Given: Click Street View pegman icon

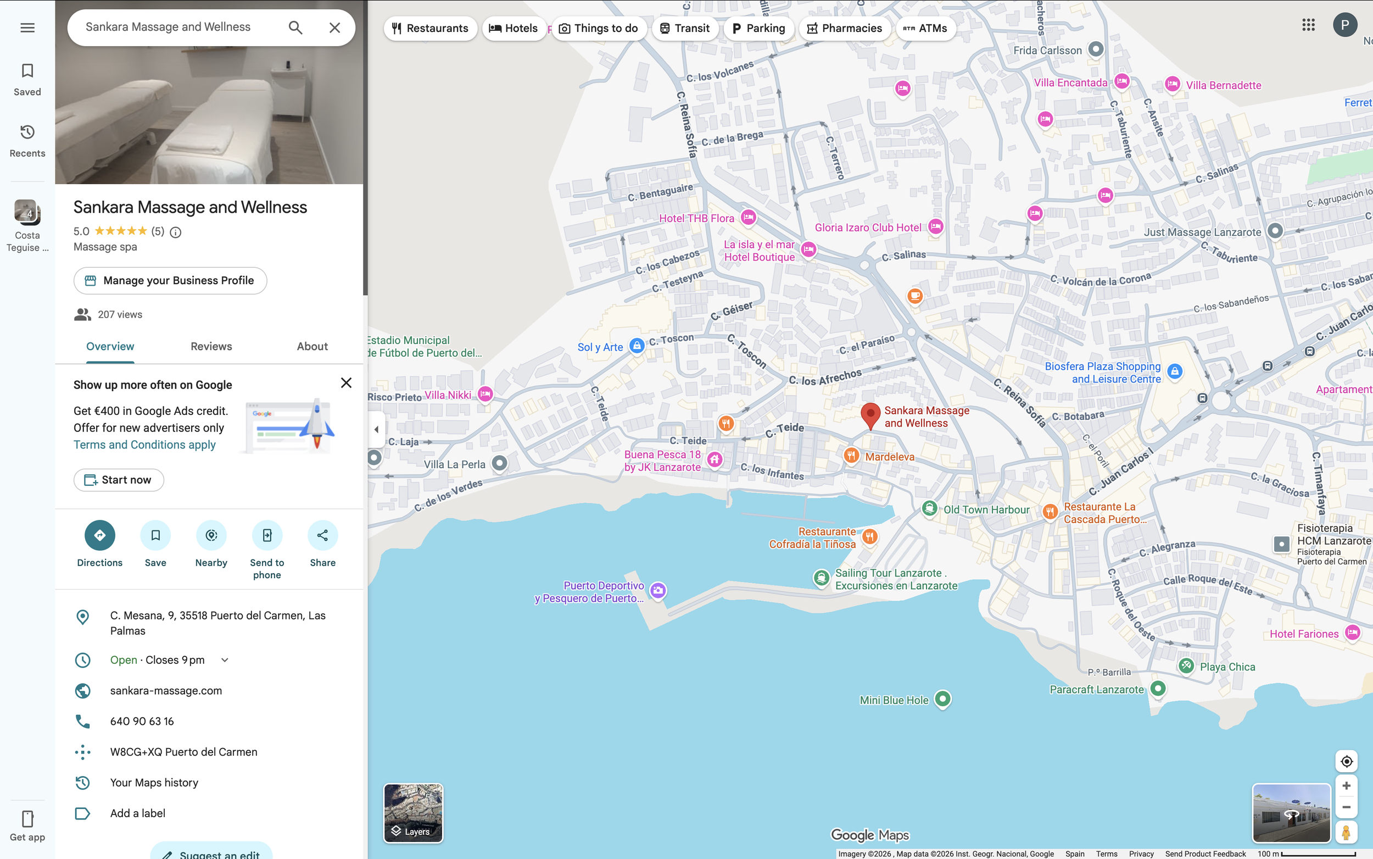Looking at the screenshot, I should coord(1346,832).
